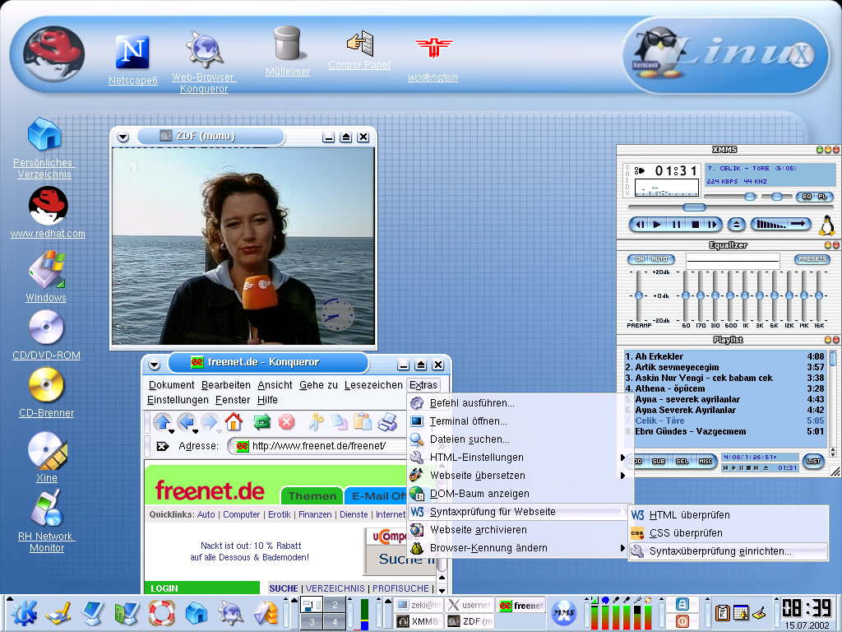Open the Lesezeichen menu in Konqueror

[373, 385]
